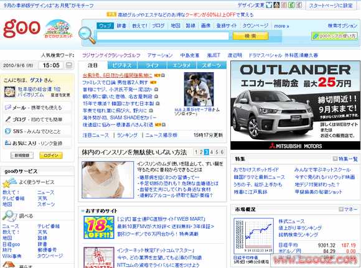Choose the pink design theme icon
This screenshot has width=361, height=268.
coord(284,5)
